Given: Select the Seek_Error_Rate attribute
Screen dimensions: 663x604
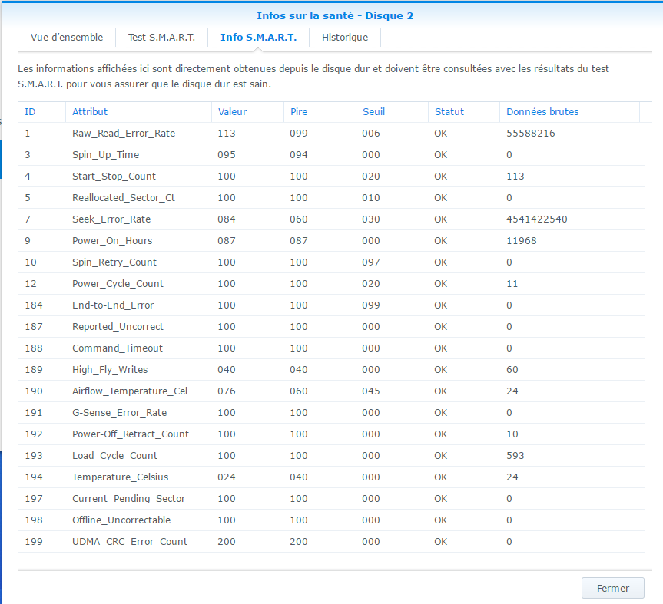Looking at the screenshot, I should (x=111, y=219).
